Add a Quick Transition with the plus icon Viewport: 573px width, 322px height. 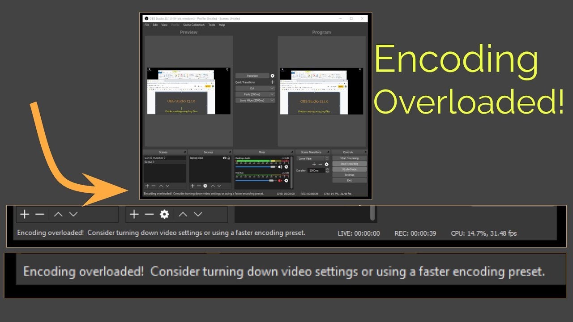click(273, 82)
